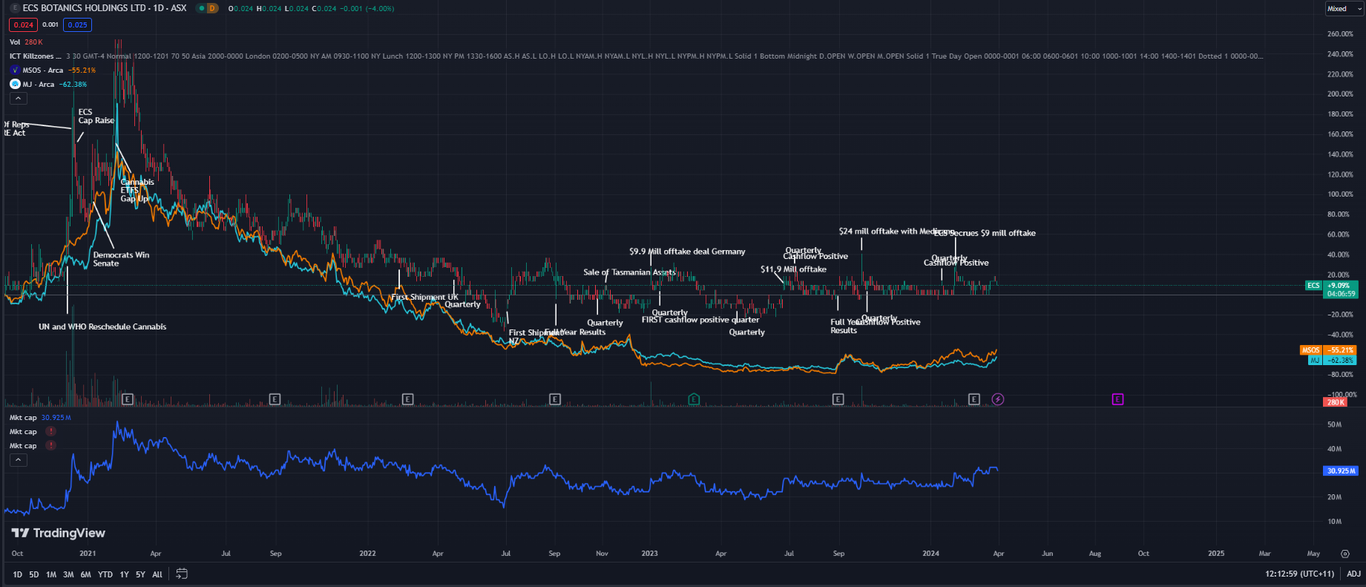Screen dimensions: 1366x587
Task: Select the 5D time range
Action: [x=34, y=574]
